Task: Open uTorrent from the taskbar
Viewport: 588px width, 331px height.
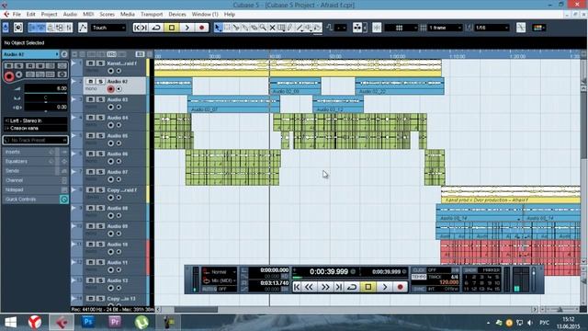Action: coord(141,322)
